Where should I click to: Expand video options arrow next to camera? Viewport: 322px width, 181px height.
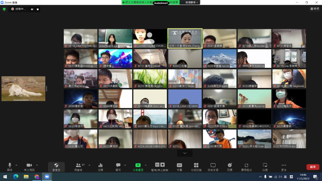tap(37, 165)
